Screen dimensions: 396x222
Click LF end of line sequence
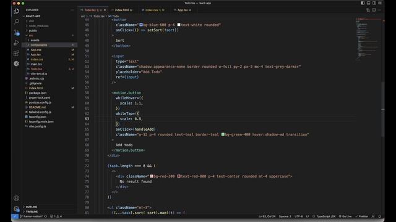(x=308, y=216)
